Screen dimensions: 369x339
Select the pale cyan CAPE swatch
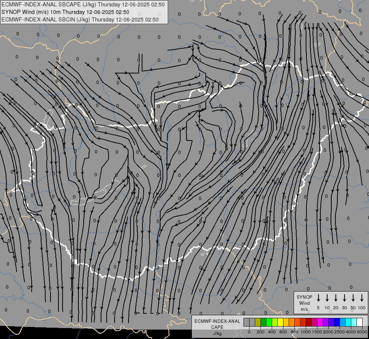[354, 322]
